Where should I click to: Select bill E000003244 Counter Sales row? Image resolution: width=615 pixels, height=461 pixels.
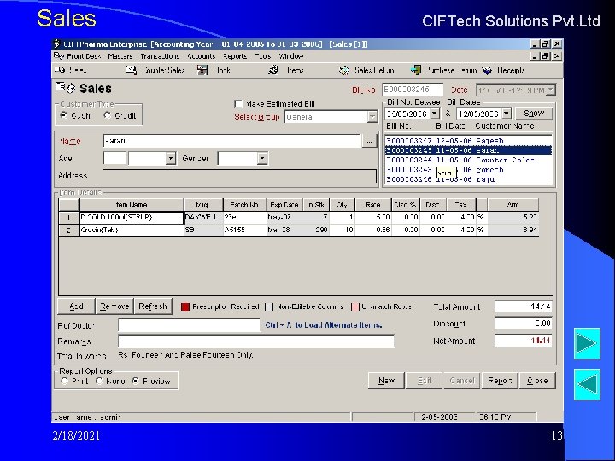point(468,160)
